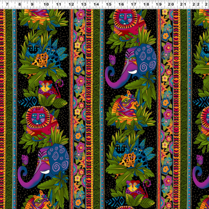Select the number 14 on the ruler
The height and width of the screenshot is (209, 209).
pos(96,4)
